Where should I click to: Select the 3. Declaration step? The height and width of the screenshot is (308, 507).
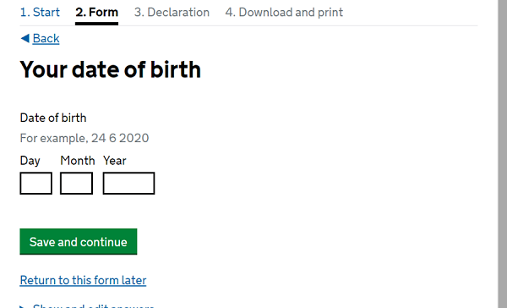[x=172, y=13]
